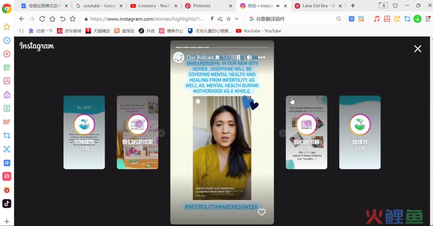Open 我们的书籍 highlight thumbnail
Screen dimensions: 433x226
tap(307, 133)
